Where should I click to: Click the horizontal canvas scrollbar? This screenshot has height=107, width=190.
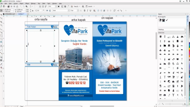[x=102, y=106]
